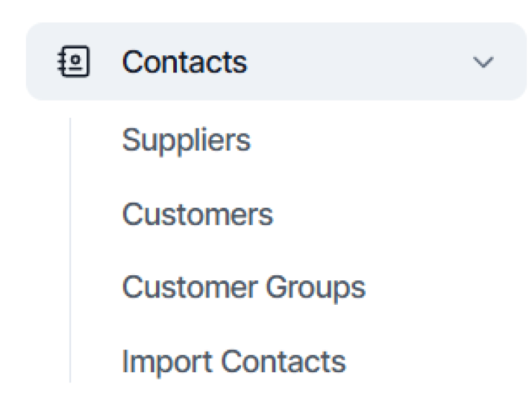View the Suppliers list
The width and height of the screenshot is (532, 419).
click(x=186, y=140)
